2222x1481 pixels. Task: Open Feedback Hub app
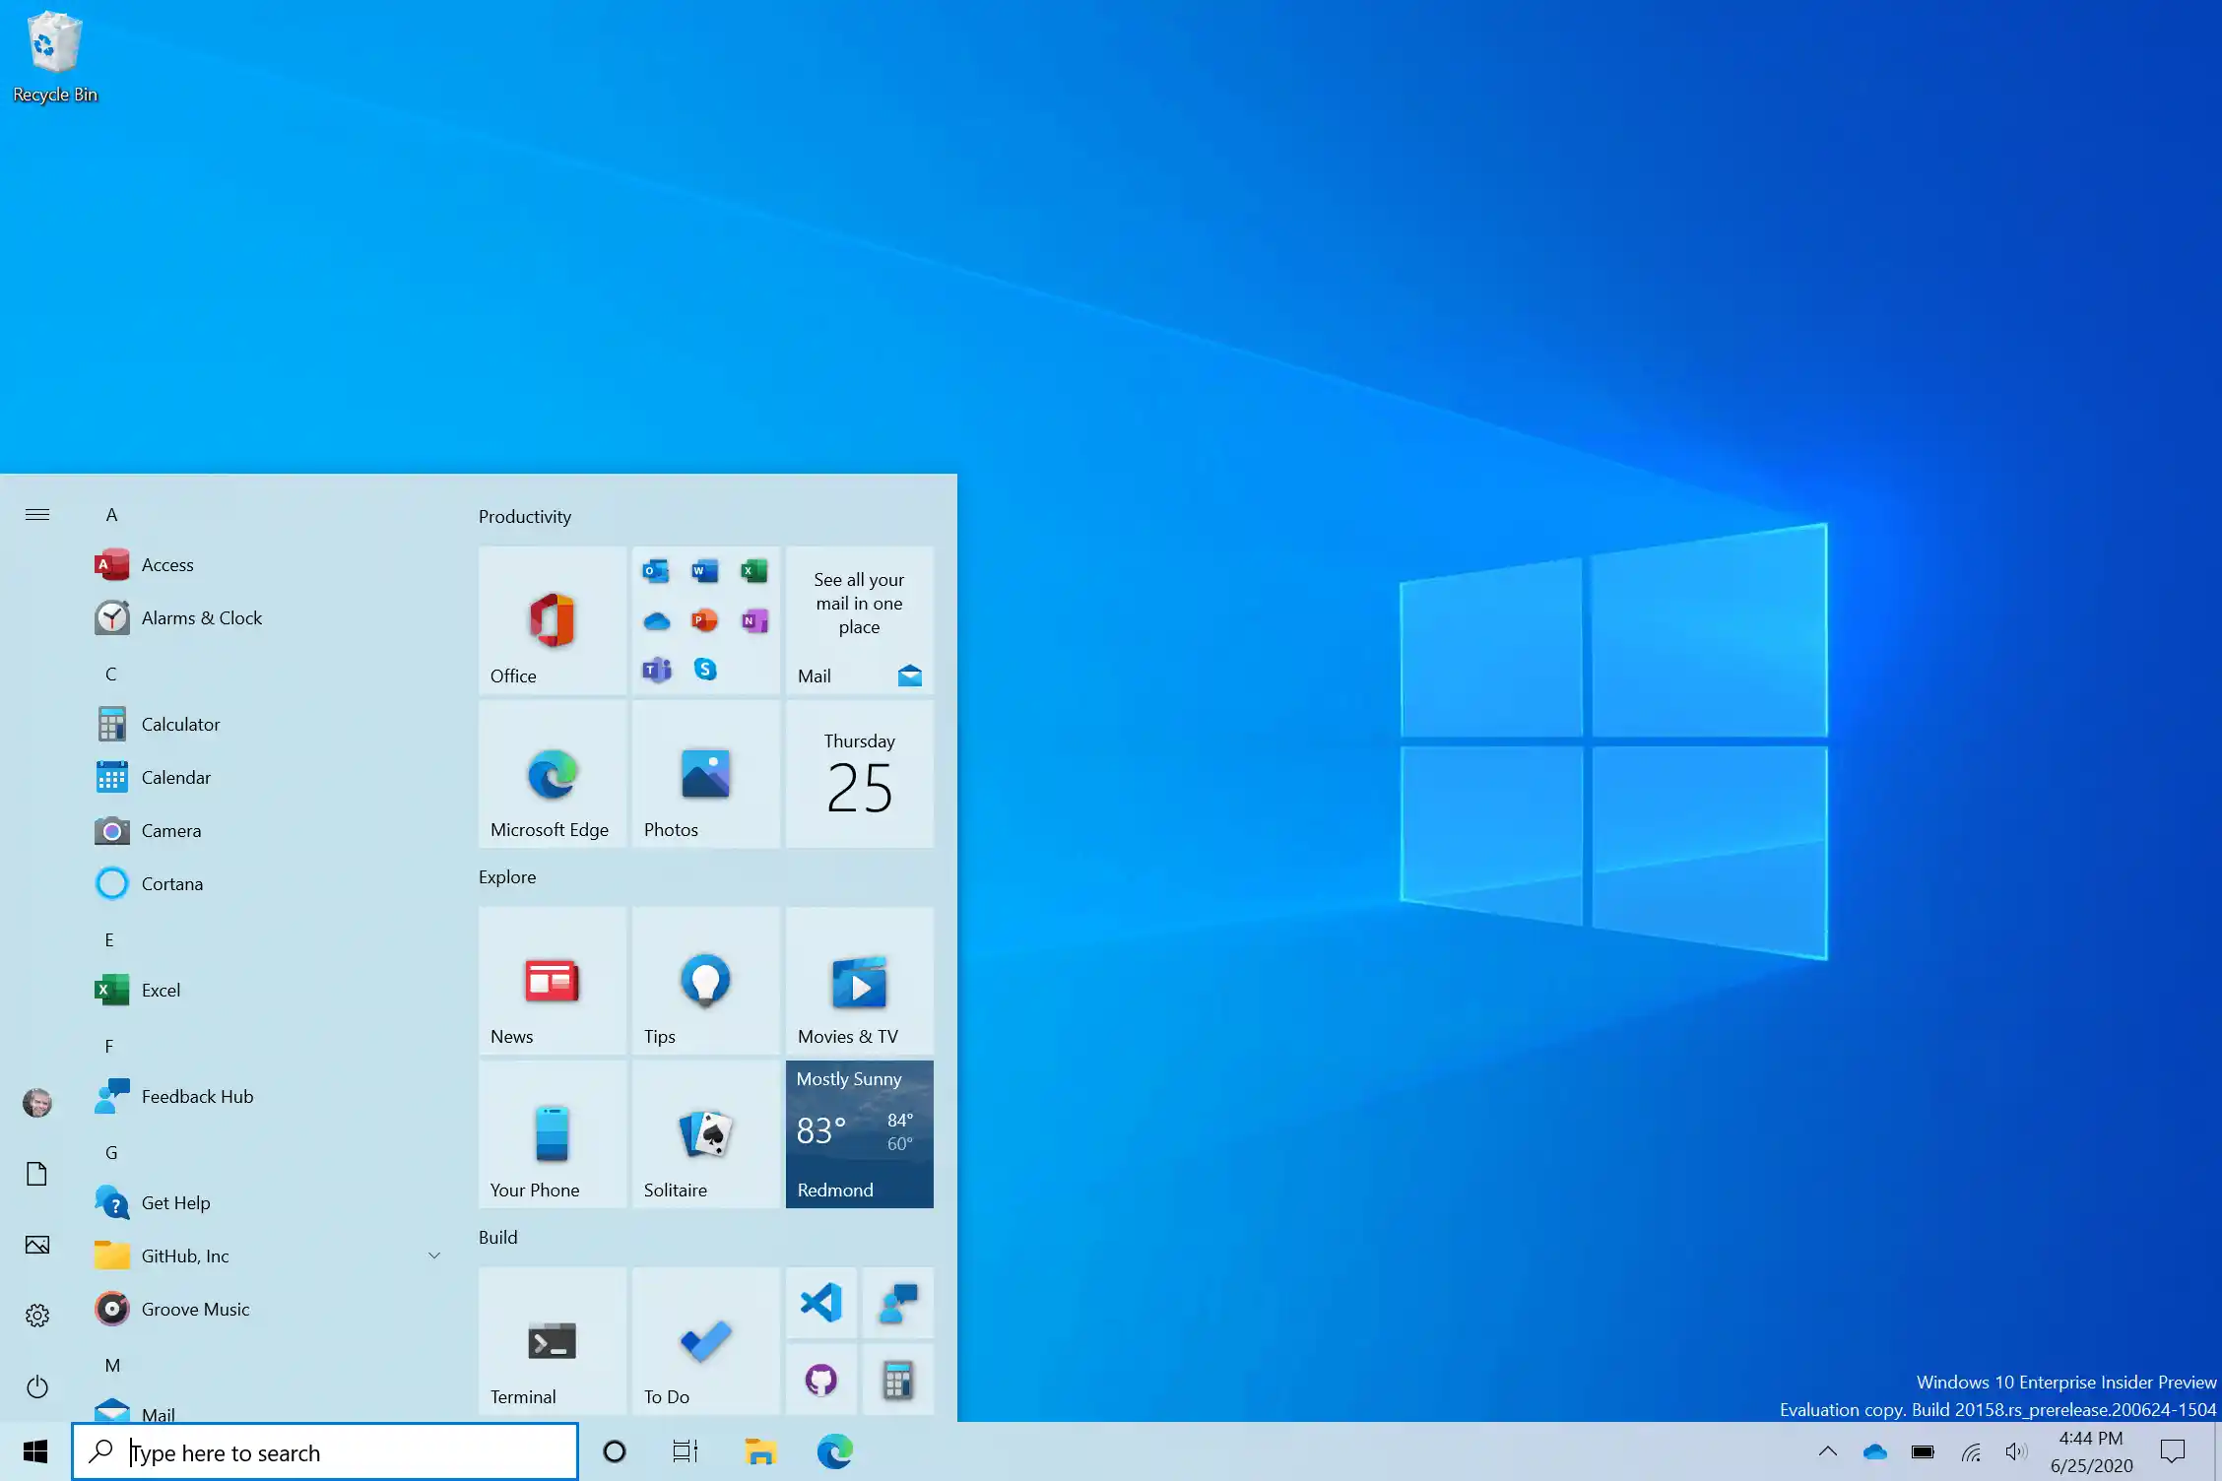point(197,1096)
